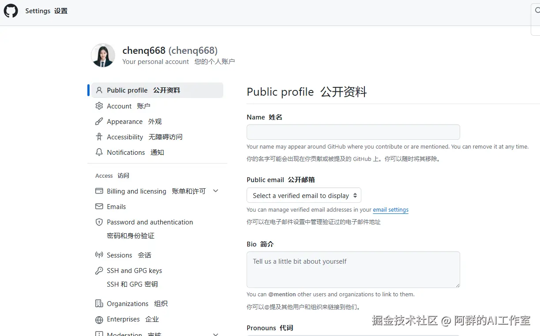Open Appearance settings
540x336 pixels.
pyautogui.click(x=134, y=121)
